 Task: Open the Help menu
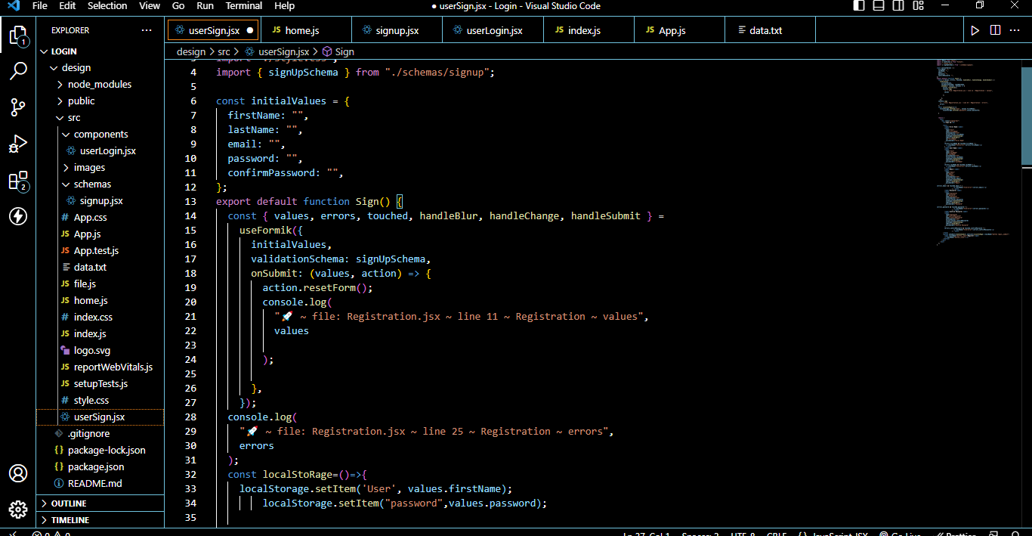(x=285, y=6)
